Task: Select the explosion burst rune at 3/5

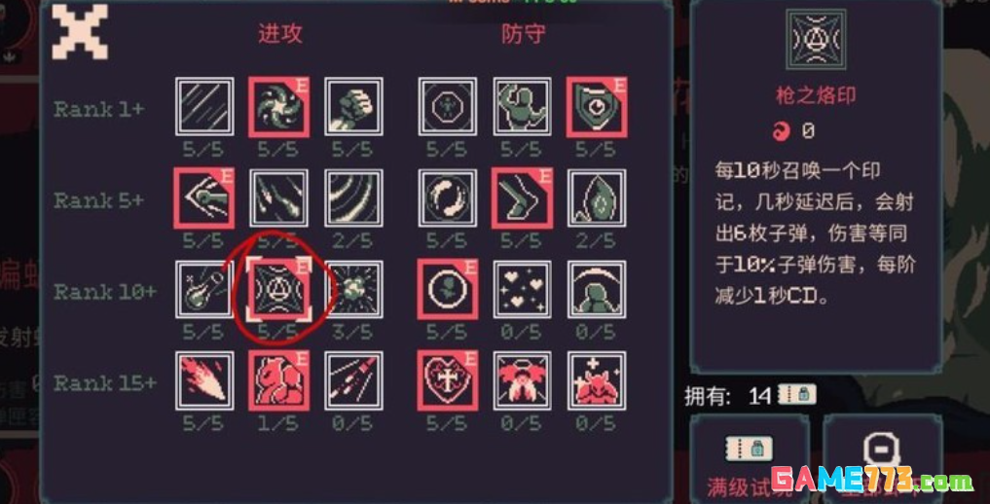Action: click(x=353, y=290)
